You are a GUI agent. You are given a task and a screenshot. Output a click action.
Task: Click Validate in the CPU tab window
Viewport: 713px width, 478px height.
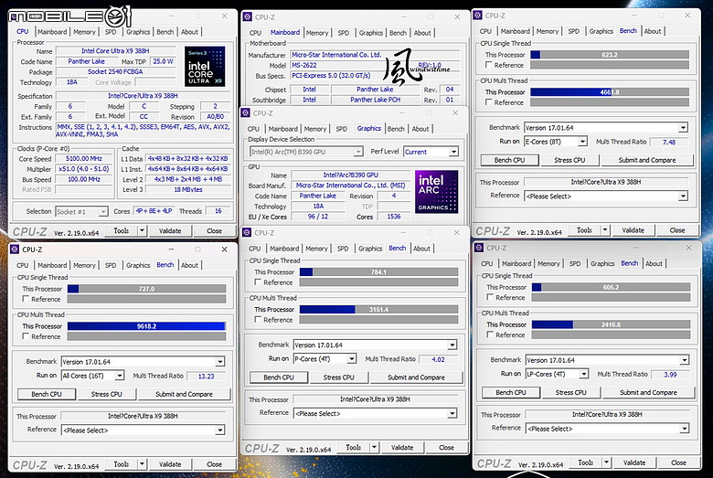point(170,231)
